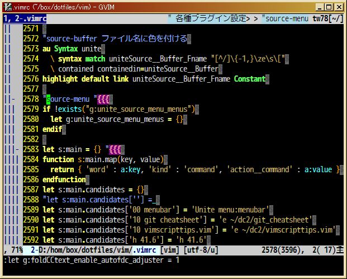This screenshot has width=347, height=279.
Task: Click 'highlight default link' on line 2576
Action: (85, 79)
